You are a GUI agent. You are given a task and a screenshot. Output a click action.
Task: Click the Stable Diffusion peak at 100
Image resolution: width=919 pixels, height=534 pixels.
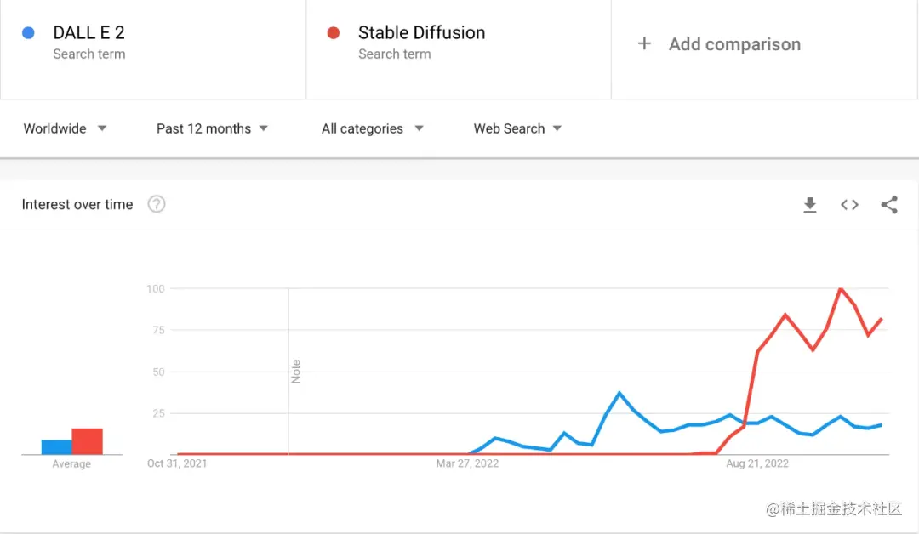coord(841,289)
